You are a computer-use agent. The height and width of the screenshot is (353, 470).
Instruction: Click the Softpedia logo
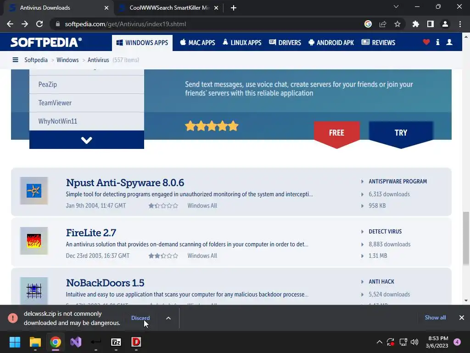click(x=46, y=42)
